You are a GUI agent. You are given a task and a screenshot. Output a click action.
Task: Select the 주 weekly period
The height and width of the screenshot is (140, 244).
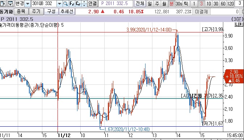tap(157, 4)
